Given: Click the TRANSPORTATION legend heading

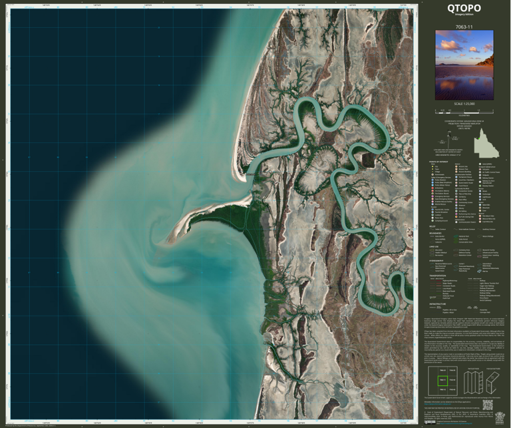Looking at the screenshot, I should [x=438, y=276].
